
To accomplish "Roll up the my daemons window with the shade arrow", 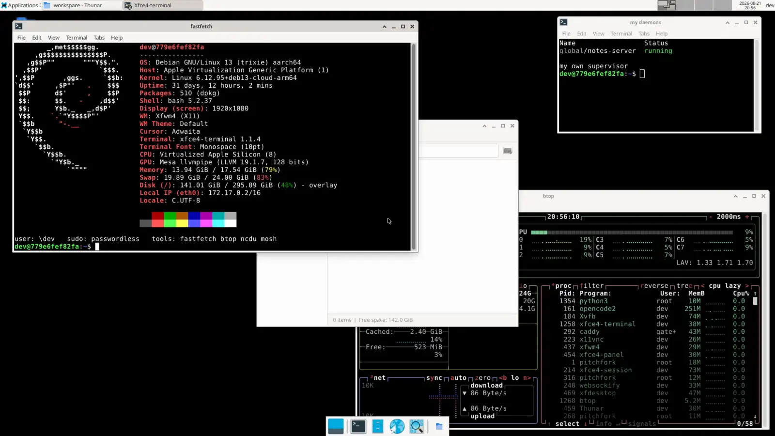I will [728, 23].
